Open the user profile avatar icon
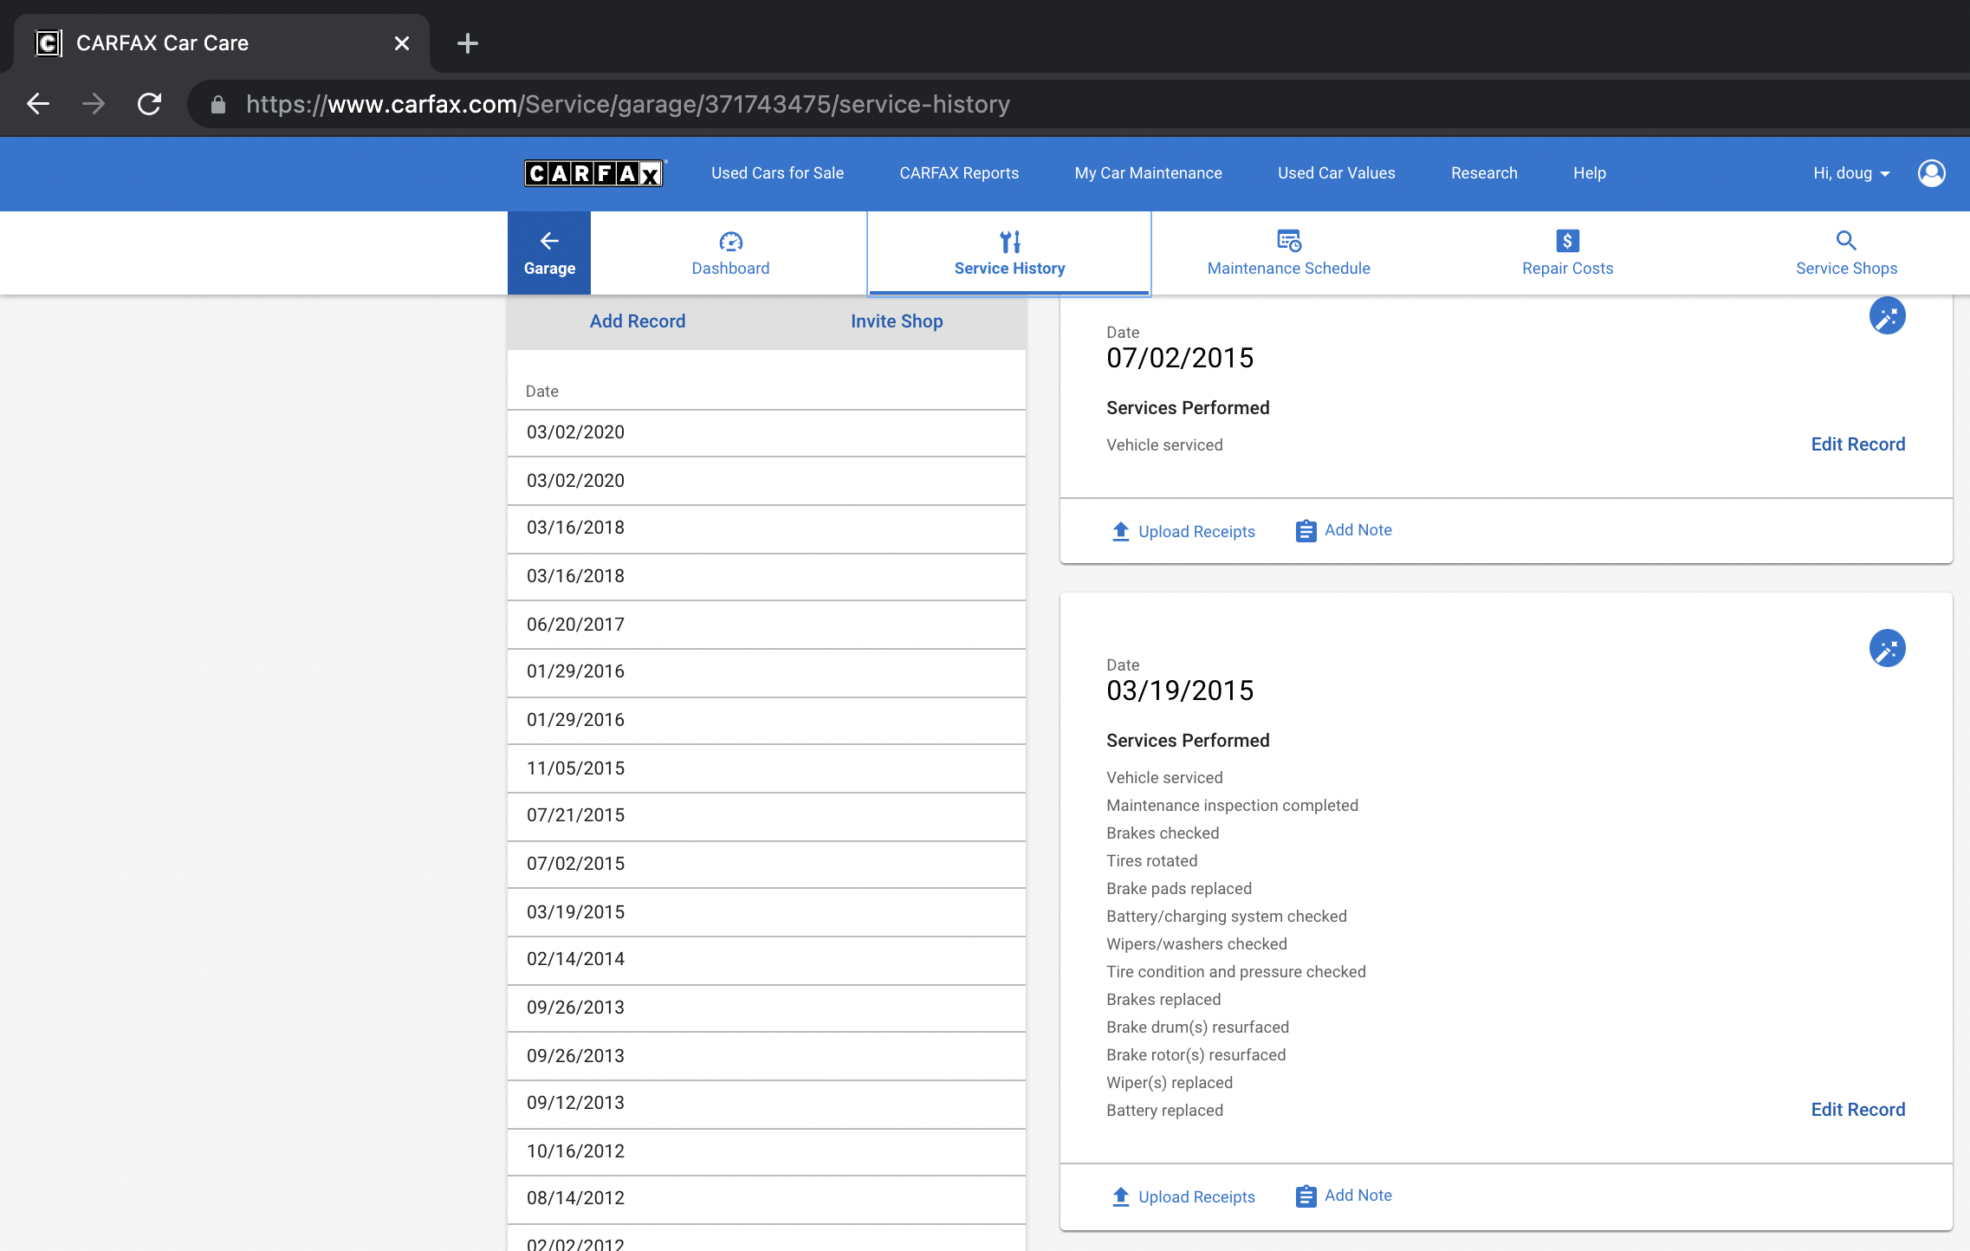This screenshot has height=1251, width=1970. pyautogui.click(x=1931, y=173)
